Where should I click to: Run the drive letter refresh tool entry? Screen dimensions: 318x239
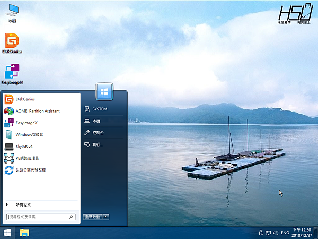(x=41, y=170)
